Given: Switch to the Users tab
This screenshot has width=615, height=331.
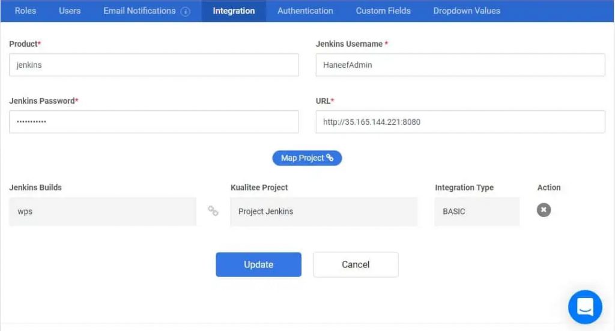Looking at the screenshot, I should [70, 11].
